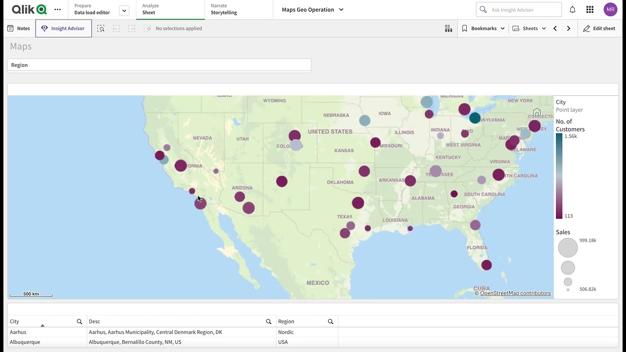
Task: Click the map bubble in southern Florida
Action: coord(486,265)
